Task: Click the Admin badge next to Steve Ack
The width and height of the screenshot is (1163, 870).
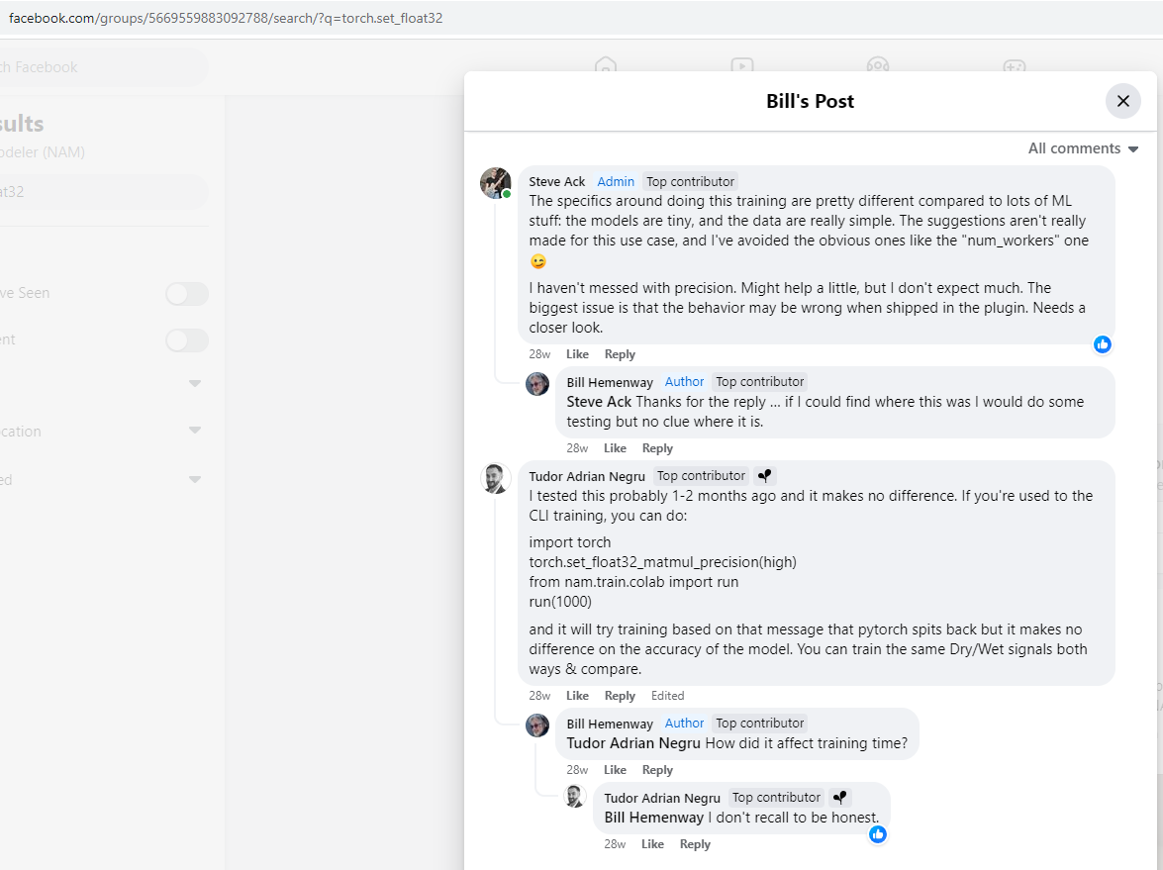Action: [x=616, y=182]
